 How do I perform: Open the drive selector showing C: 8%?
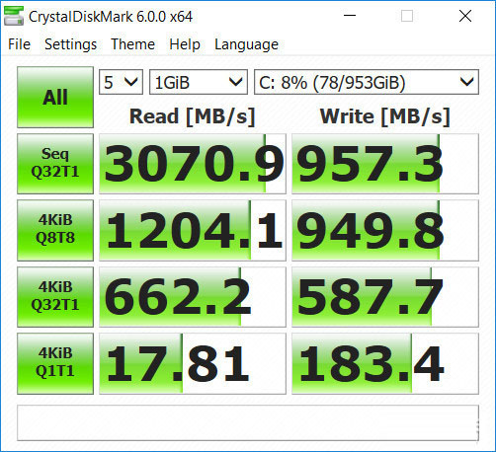click(367, 82)
